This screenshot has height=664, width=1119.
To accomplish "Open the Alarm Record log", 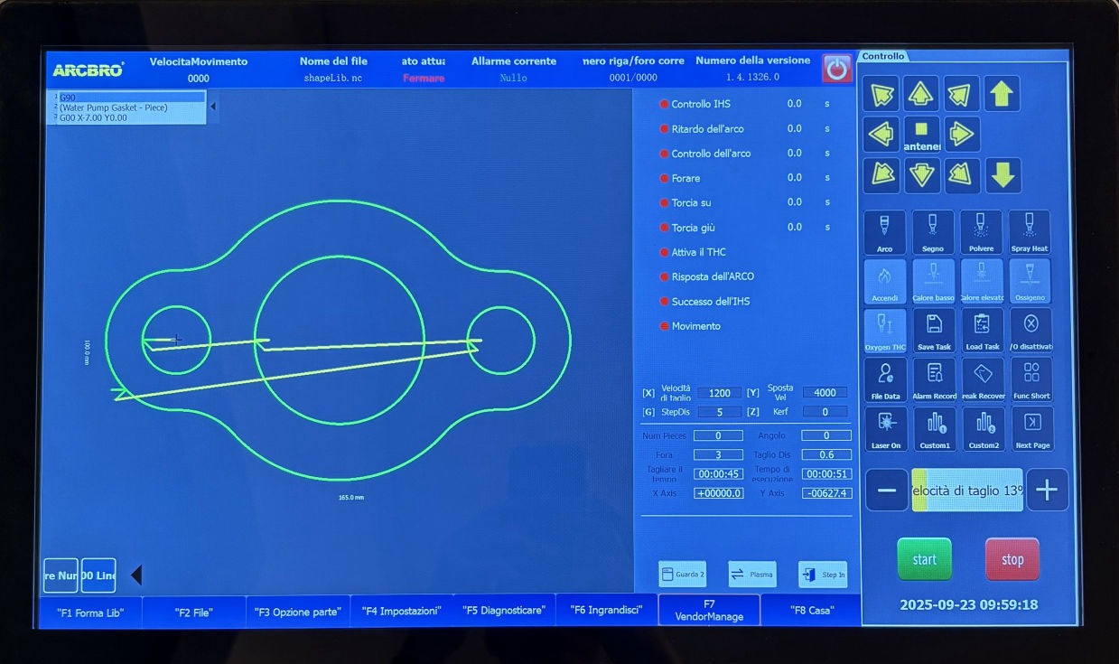I will tap(933, 379).
